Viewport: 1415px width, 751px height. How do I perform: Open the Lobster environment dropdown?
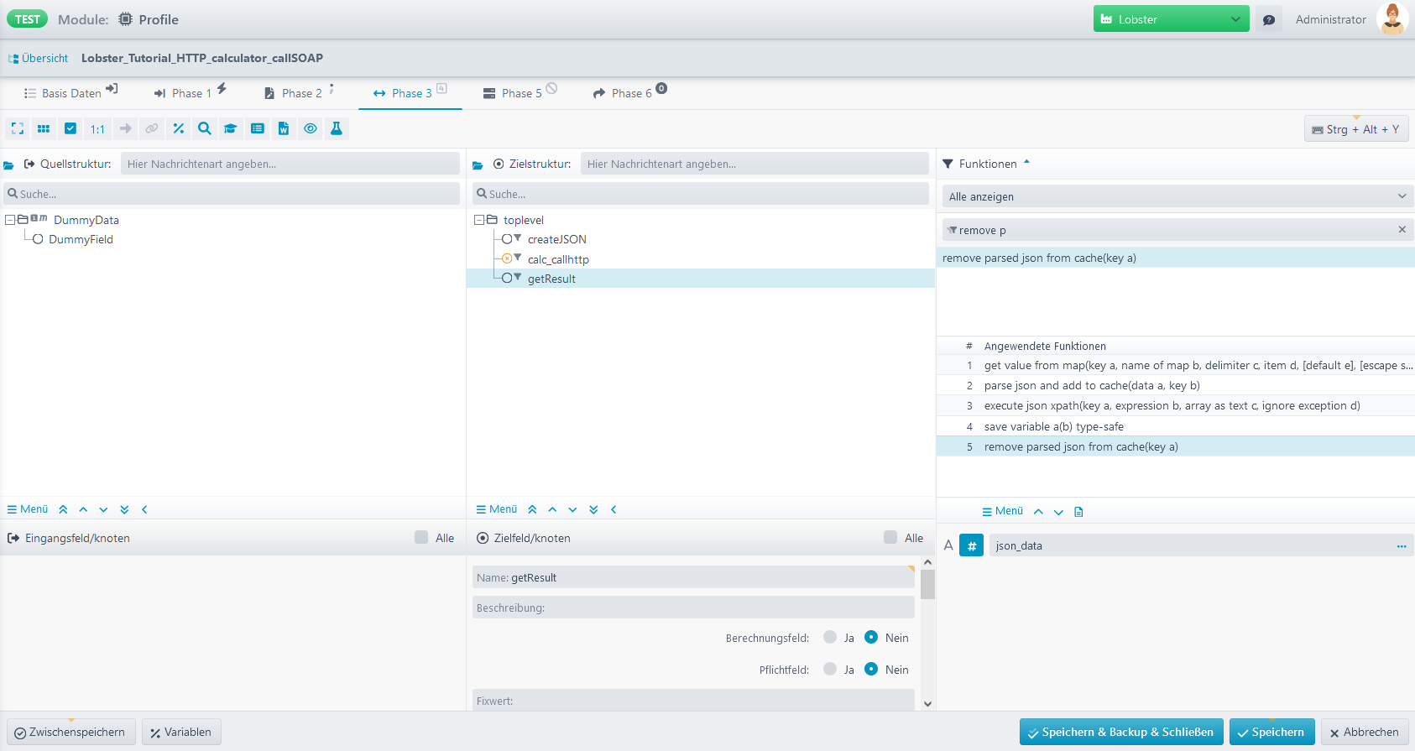[1171, 19]
